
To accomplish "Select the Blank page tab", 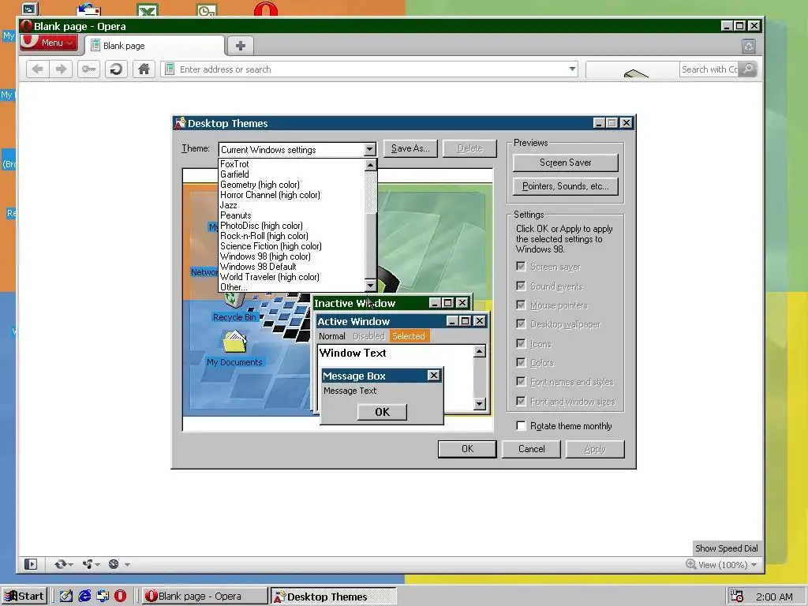I will point(154,46).
